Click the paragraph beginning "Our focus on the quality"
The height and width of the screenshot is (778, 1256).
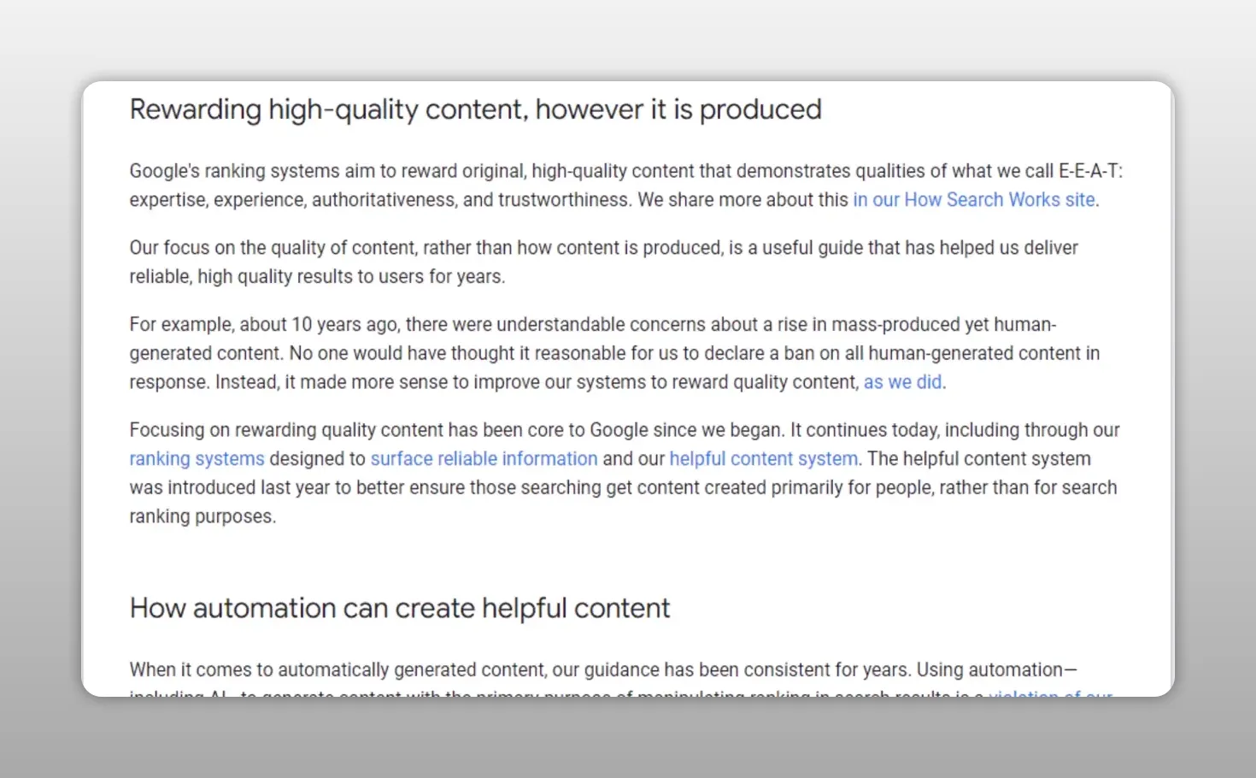point(604,262)
